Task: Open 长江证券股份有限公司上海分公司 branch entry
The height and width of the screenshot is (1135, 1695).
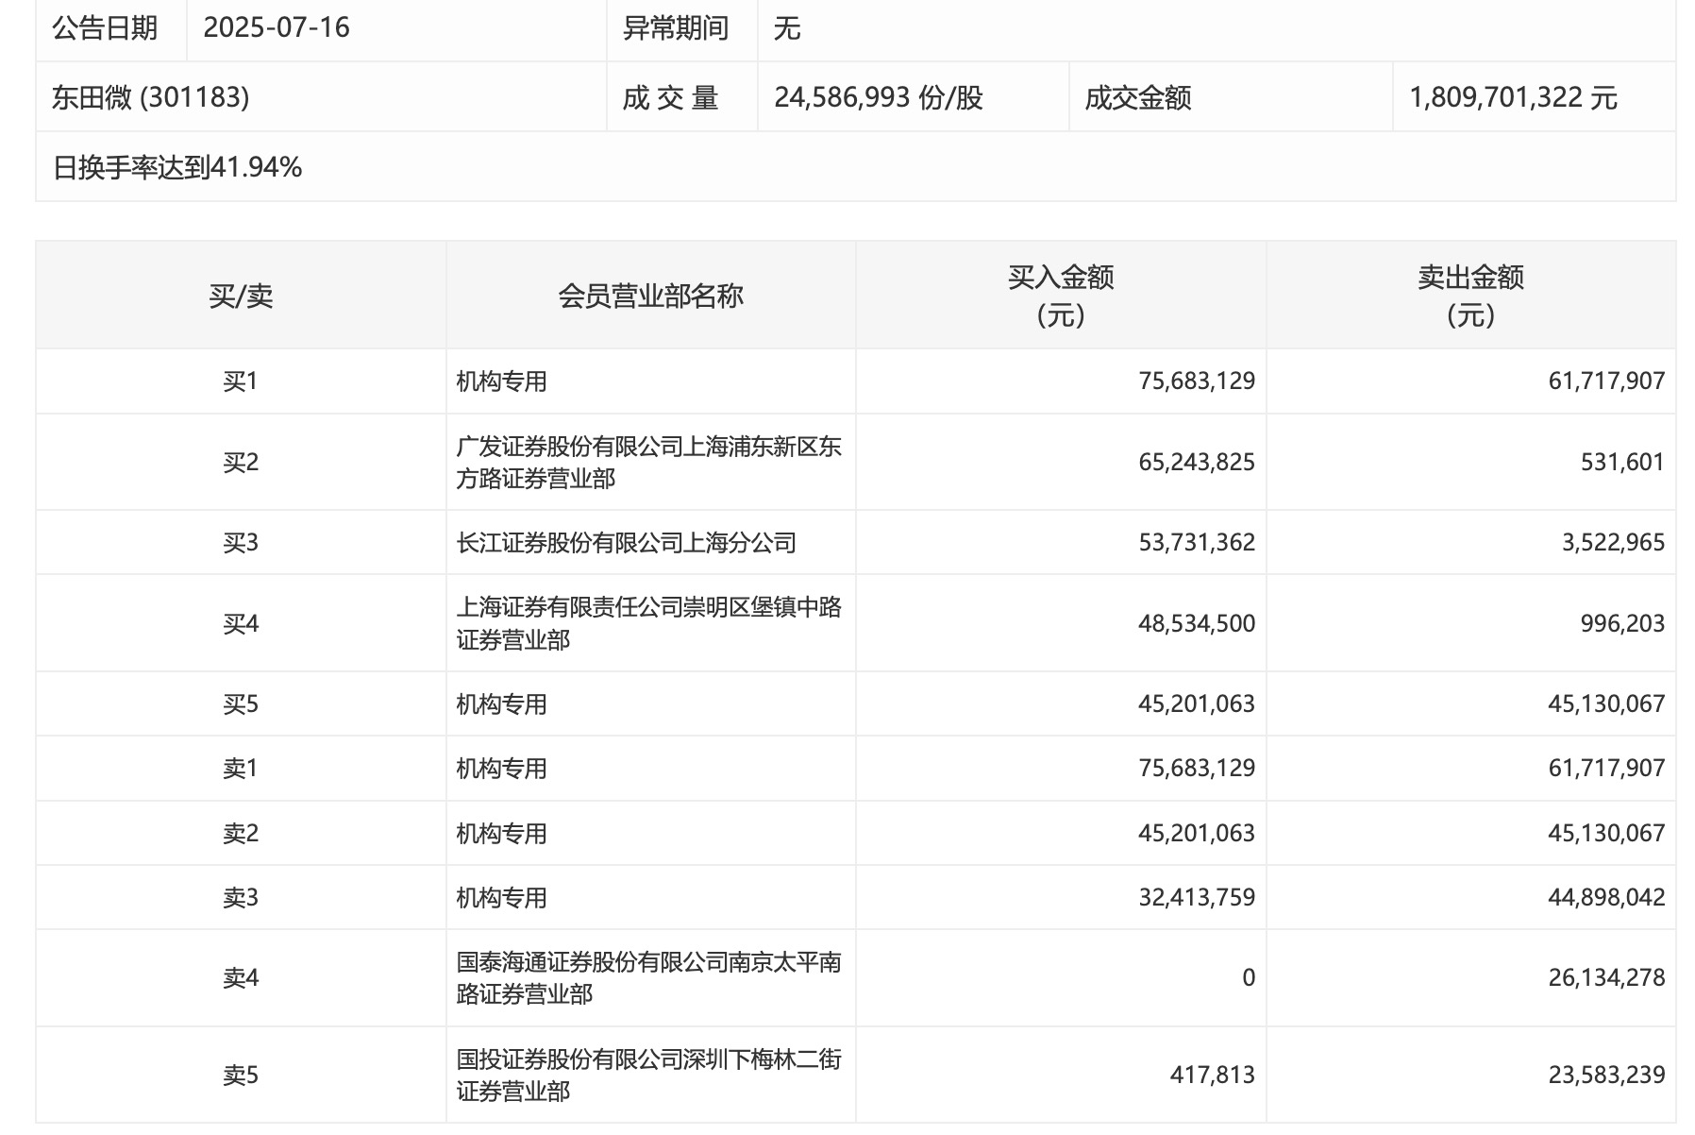Action: (626, 543)
